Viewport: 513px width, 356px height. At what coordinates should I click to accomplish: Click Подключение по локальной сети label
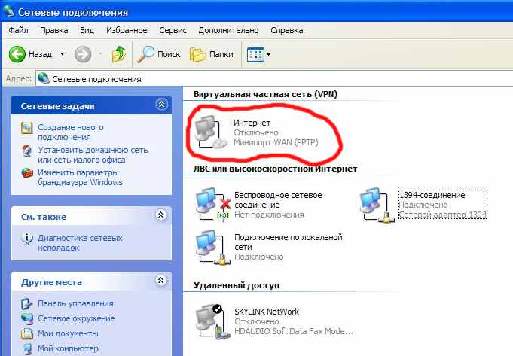point(289,242)
